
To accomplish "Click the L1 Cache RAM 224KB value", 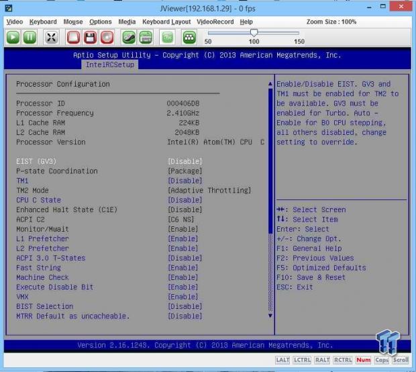I will click(x=189, y=123).
